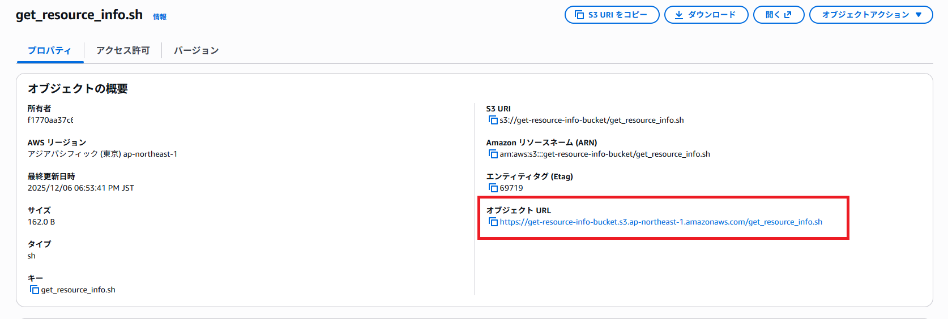Viewport: 948px width, 319px height.
Task: Open the バージョン tab
Action: pyautogui.click(x=196, y=50)
